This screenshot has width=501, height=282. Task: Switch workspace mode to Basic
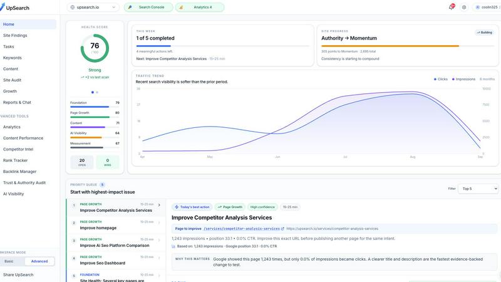9,261
